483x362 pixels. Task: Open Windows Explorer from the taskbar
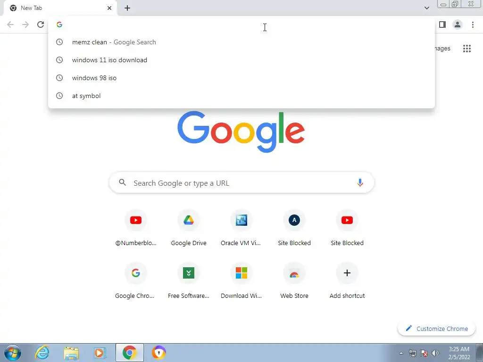pos(71,353)
